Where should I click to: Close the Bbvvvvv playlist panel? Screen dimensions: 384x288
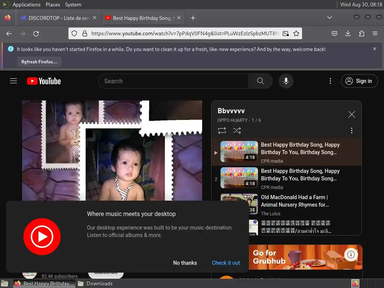(351, 114)
